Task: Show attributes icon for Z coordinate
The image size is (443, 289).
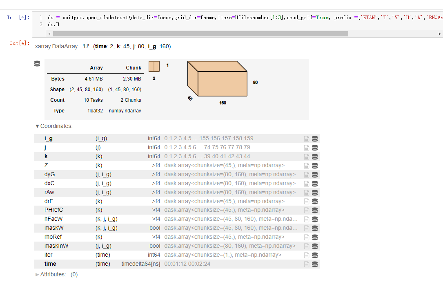Action: point(307,166)
